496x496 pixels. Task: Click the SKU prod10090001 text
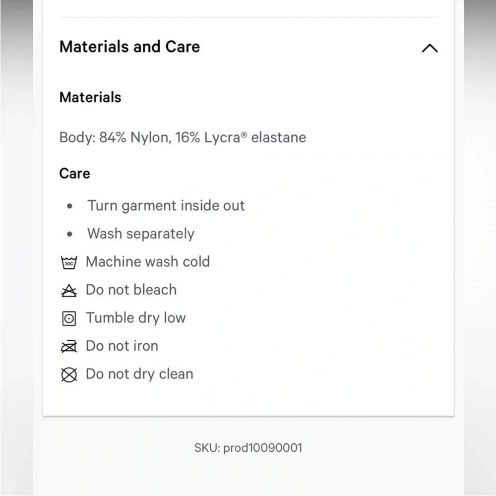[x=248, y=447]
